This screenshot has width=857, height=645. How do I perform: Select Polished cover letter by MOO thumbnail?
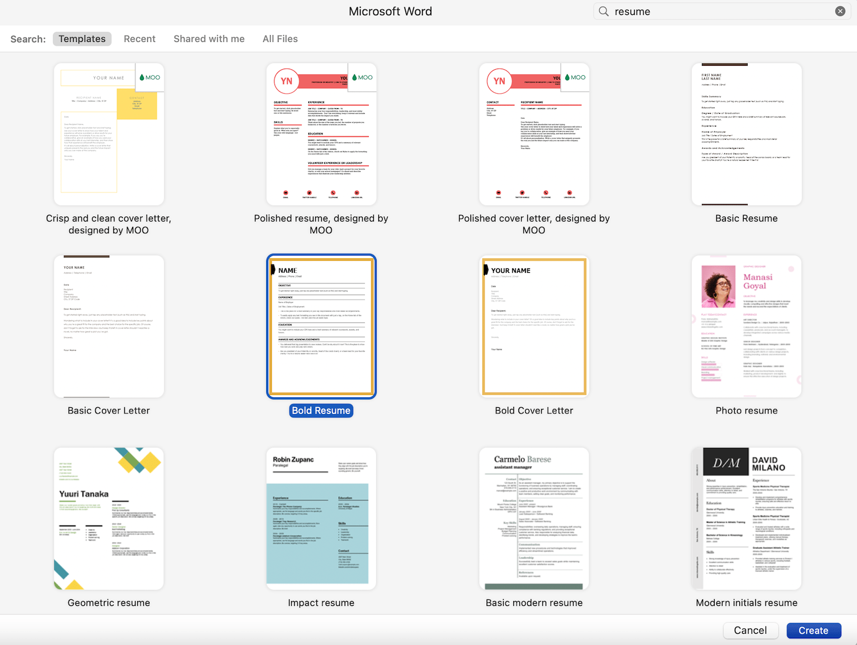pyautogui.click(x=534, y=134)
